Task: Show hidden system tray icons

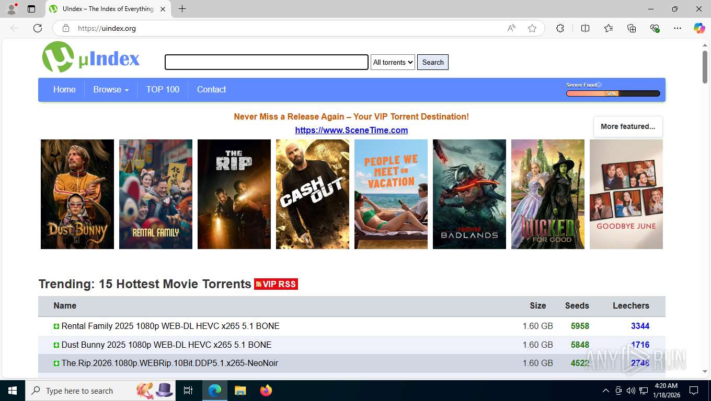Action: click(606, 391)
